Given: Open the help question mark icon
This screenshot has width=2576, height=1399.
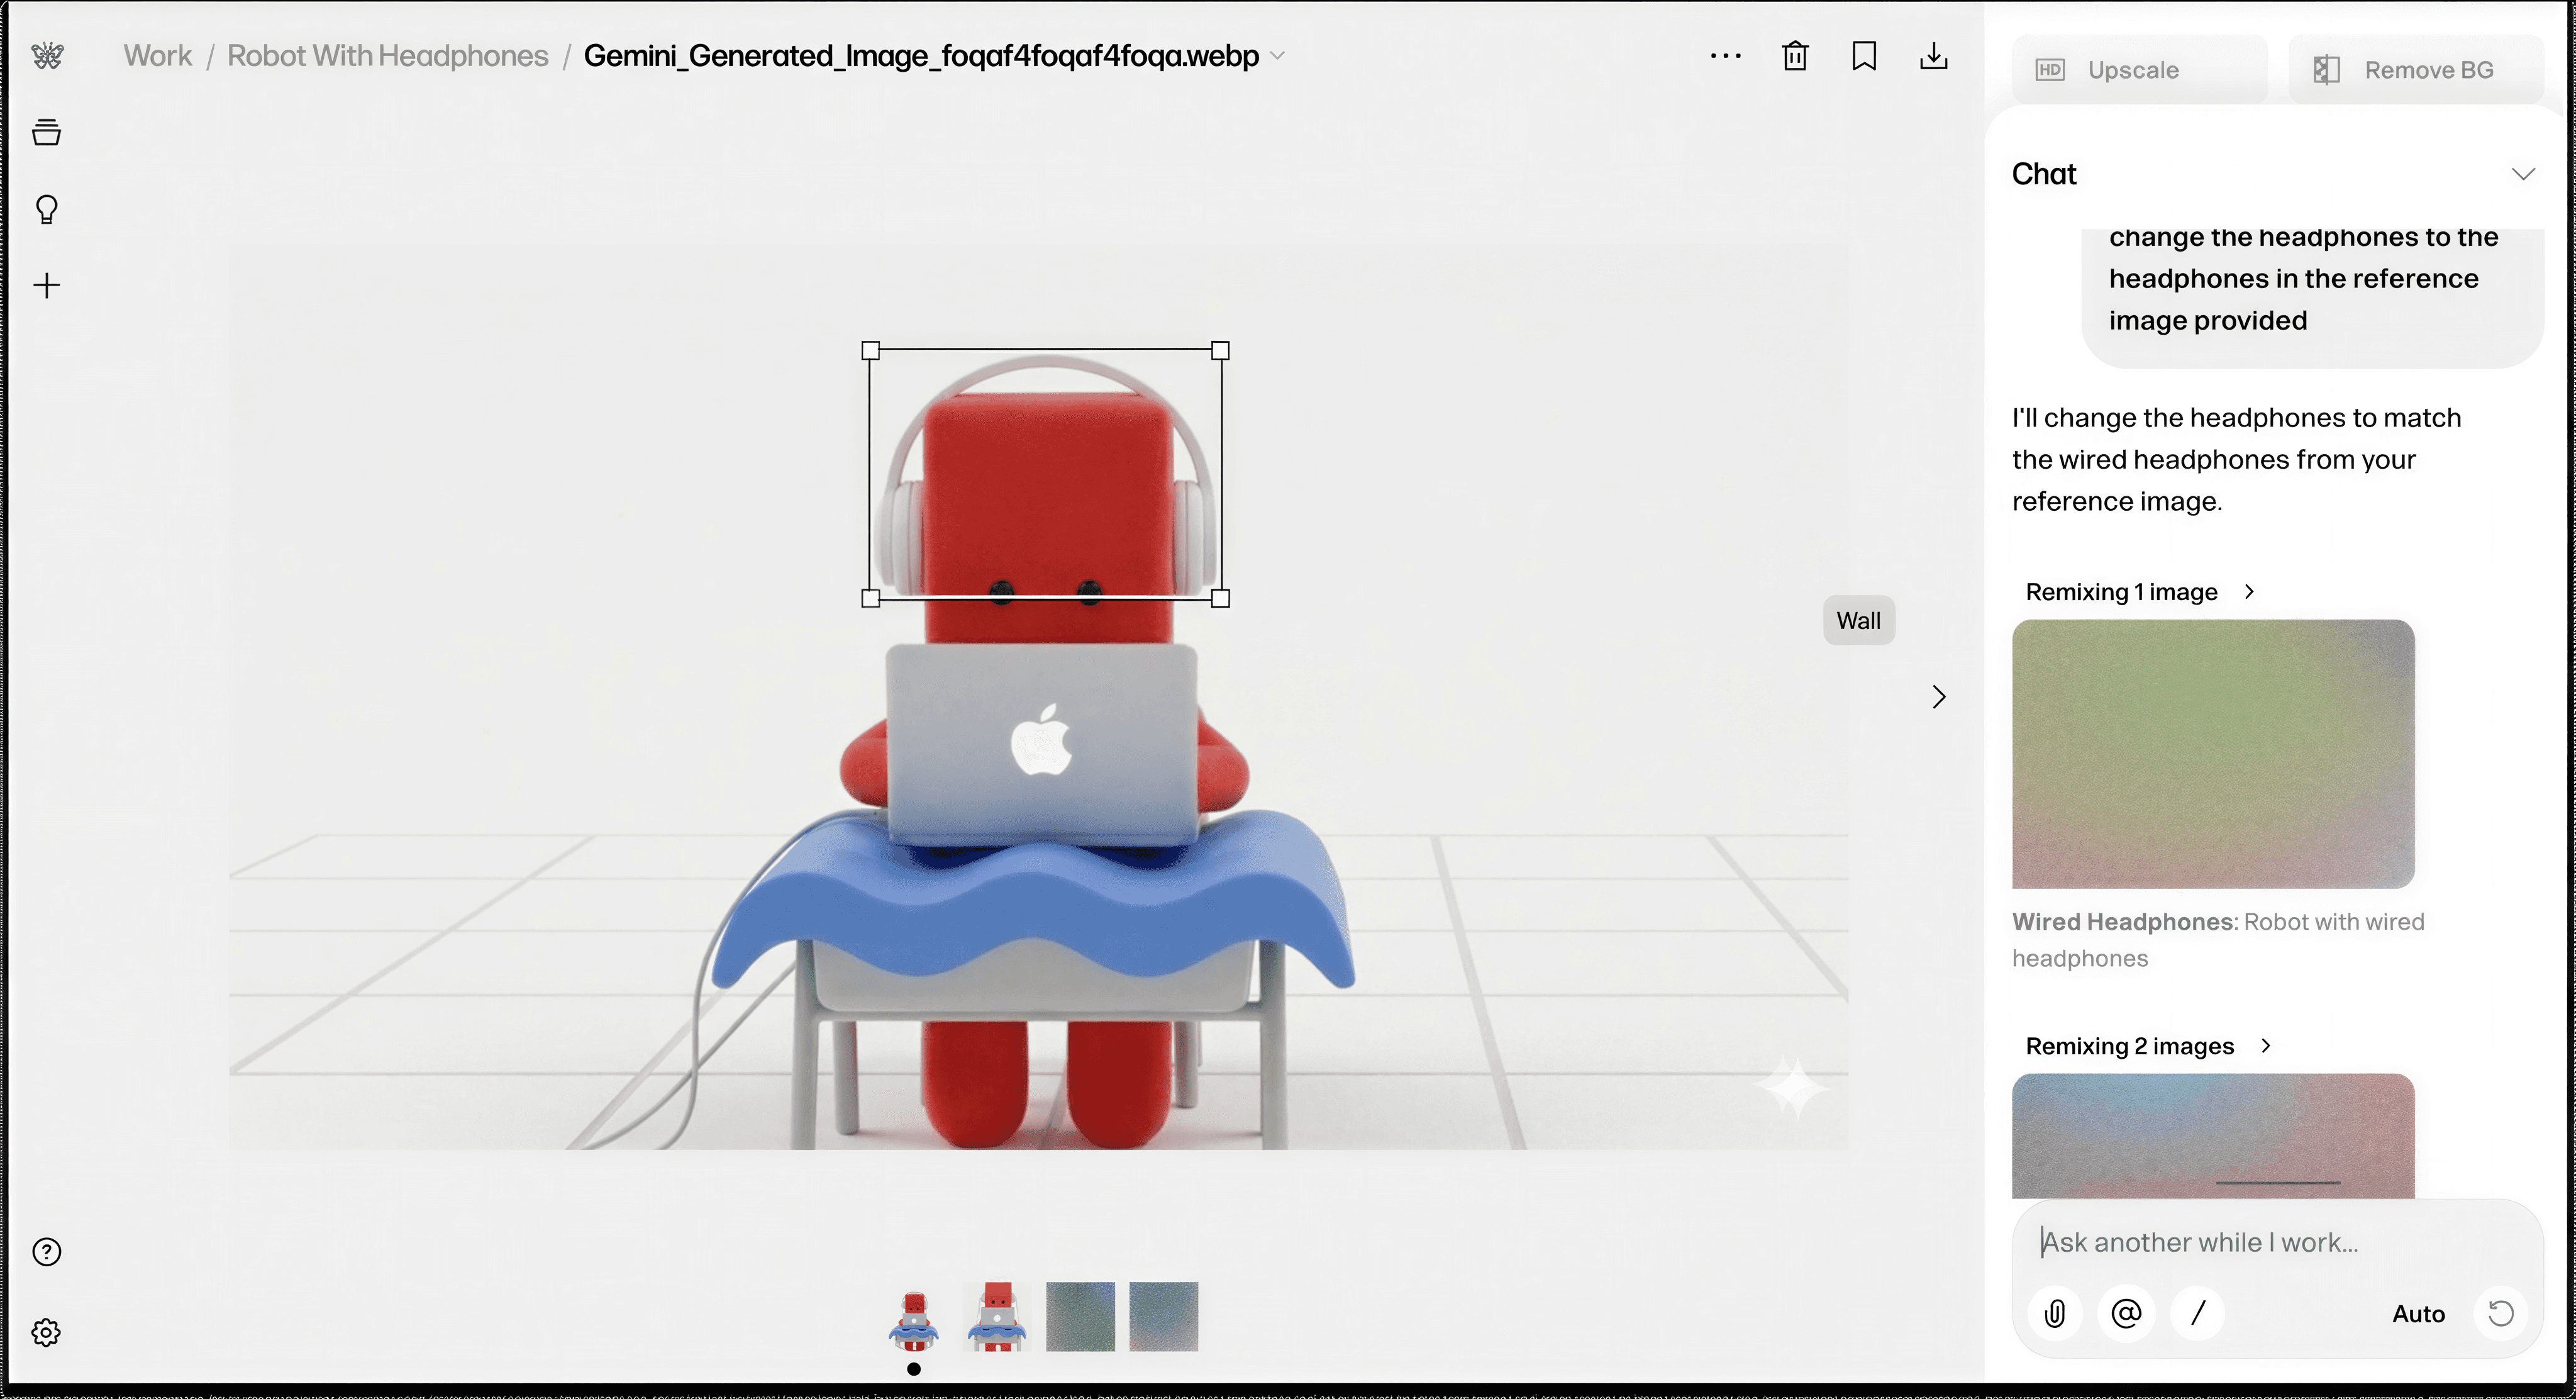Looking at the screenshot, I should [47, 1252].
